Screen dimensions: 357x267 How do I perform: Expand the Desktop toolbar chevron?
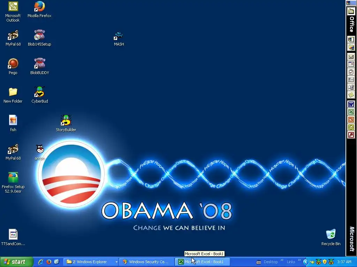pyautogui.click(x=282, y=260)
